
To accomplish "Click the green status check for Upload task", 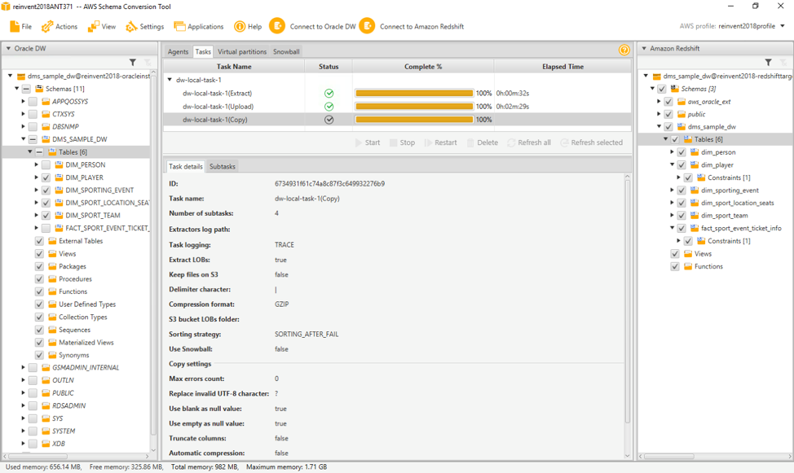I will (329, 106).
